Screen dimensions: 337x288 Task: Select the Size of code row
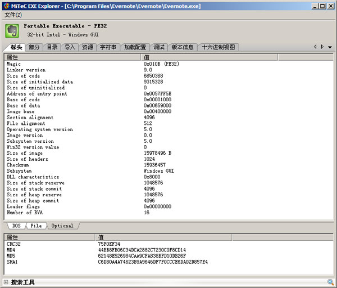pyautogui.click(x=168, y=76)
